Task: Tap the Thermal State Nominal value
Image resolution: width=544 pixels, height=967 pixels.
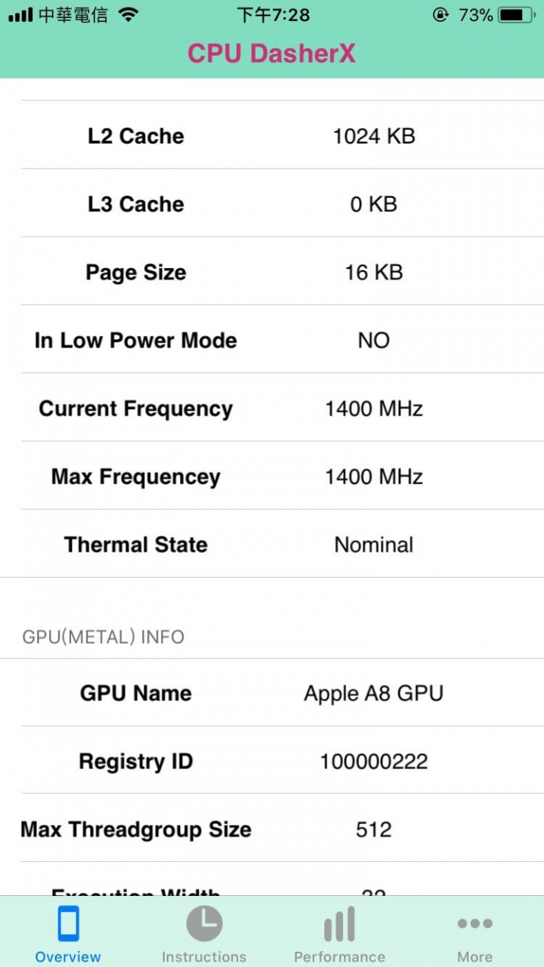Action: click(x=374, y=544)
